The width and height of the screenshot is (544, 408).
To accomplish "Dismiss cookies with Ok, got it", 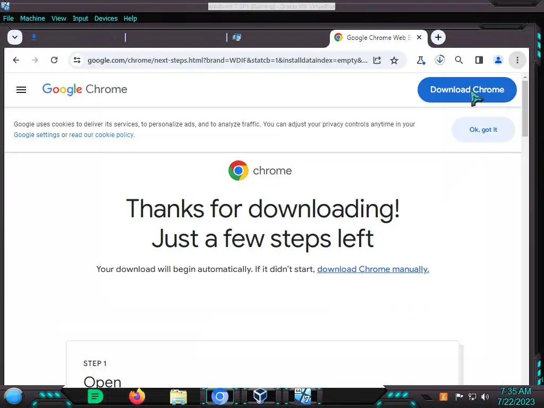I will [483, 130].
